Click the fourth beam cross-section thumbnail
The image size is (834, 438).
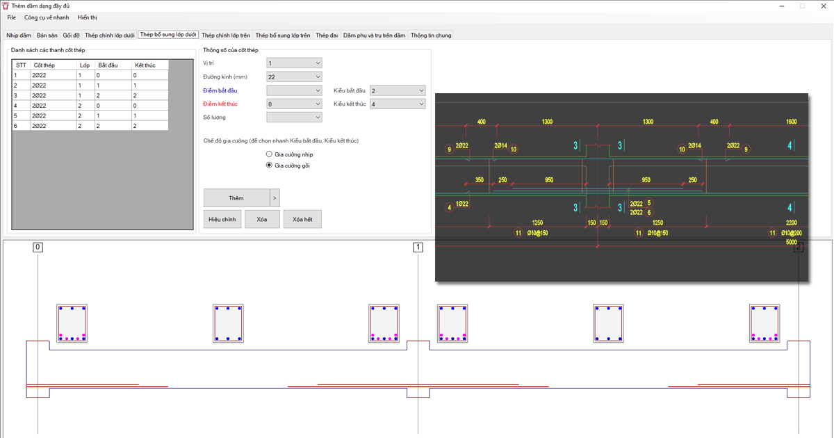pyautogui.click(x=452, y=323)
